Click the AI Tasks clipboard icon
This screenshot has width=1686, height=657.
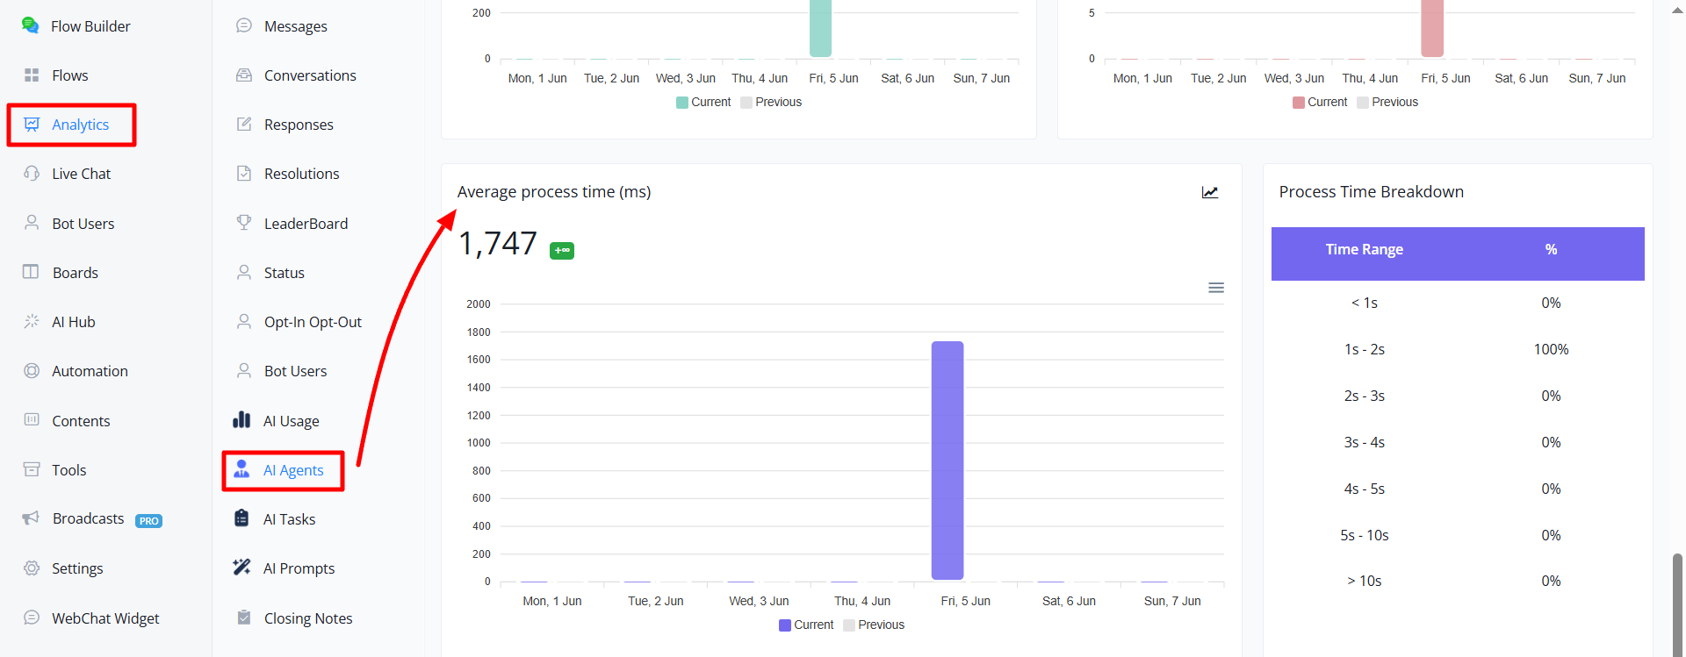tap(241, 518)
